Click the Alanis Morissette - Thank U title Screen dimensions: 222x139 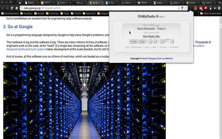(151, 28)
